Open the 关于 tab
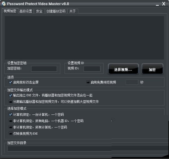The height and width of the screenshot is (159, 169). coord(73,11)
